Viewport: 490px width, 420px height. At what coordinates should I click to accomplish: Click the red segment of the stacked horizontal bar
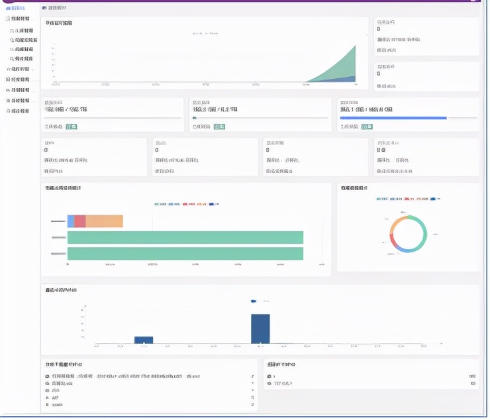80,221
